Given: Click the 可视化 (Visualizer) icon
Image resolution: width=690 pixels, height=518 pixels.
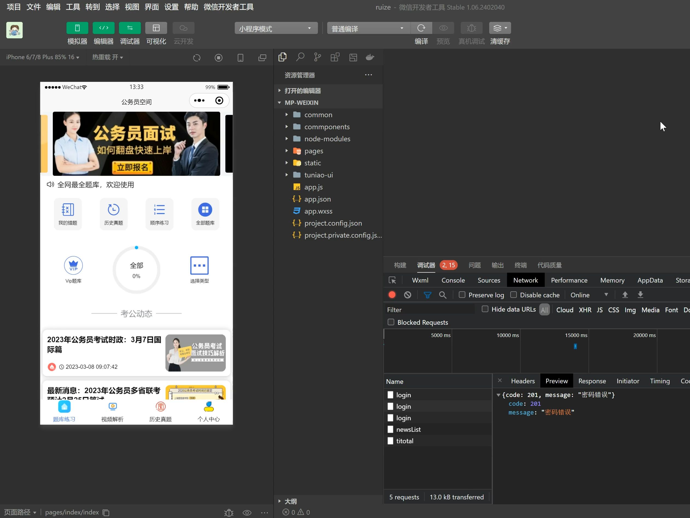Looking at the screenshot, I should [156, 28].
